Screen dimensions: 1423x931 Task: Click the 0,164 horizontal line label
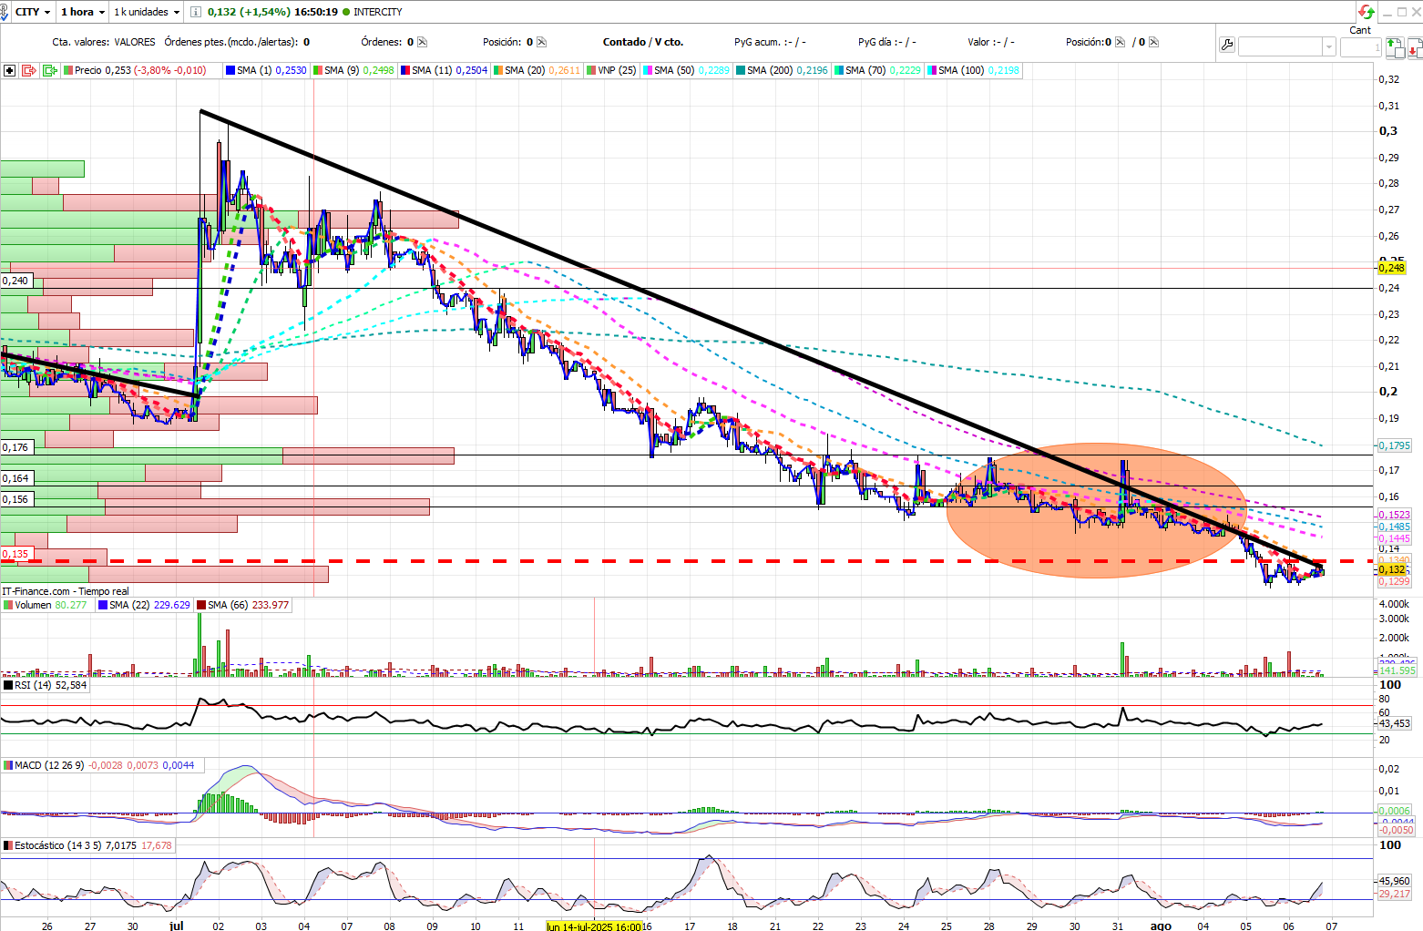point(16,478)
